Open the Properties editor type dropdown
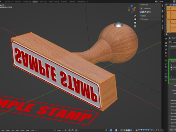This screenshot has height=132, width=176. pos(167,34)
